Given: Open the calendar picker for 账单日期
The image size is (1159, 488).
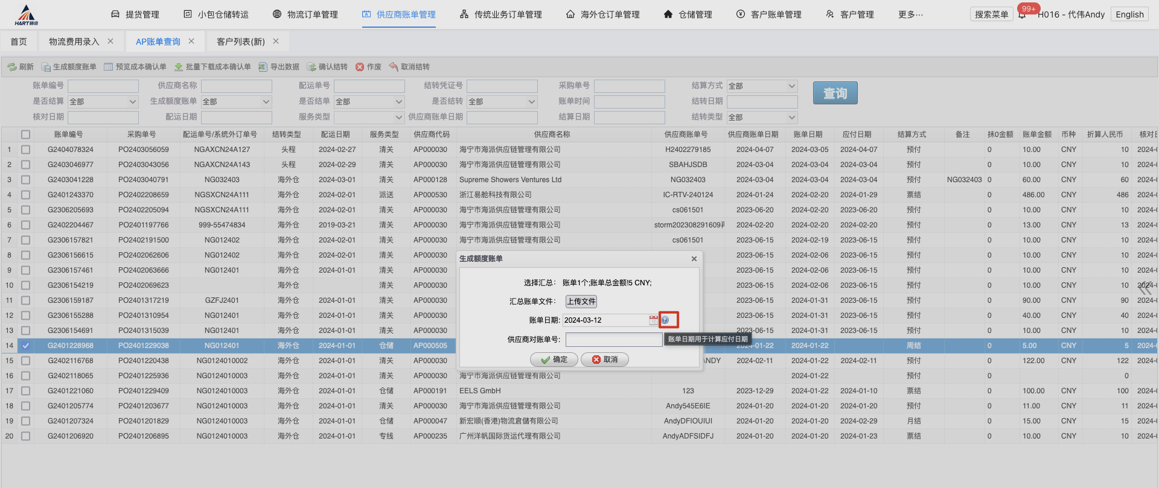Looking at the screenshot, I should coord(653,320).
